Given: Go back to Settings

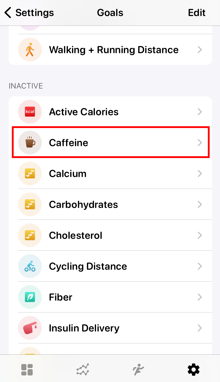Looking at the screenshot, I should point(29,13).
